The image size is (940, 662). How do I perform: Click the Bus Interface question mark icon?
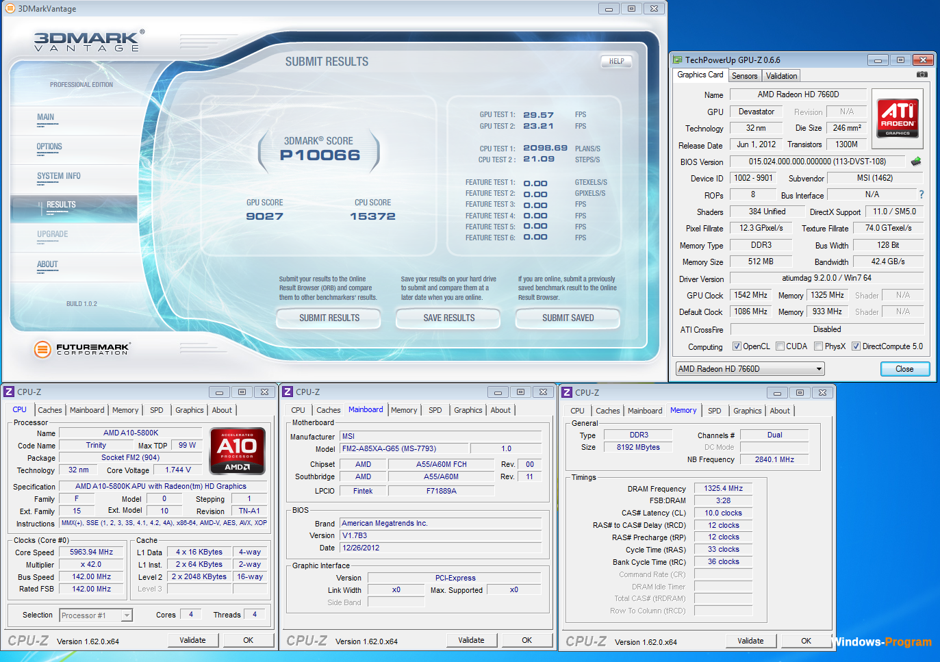[x=922, y=194]
